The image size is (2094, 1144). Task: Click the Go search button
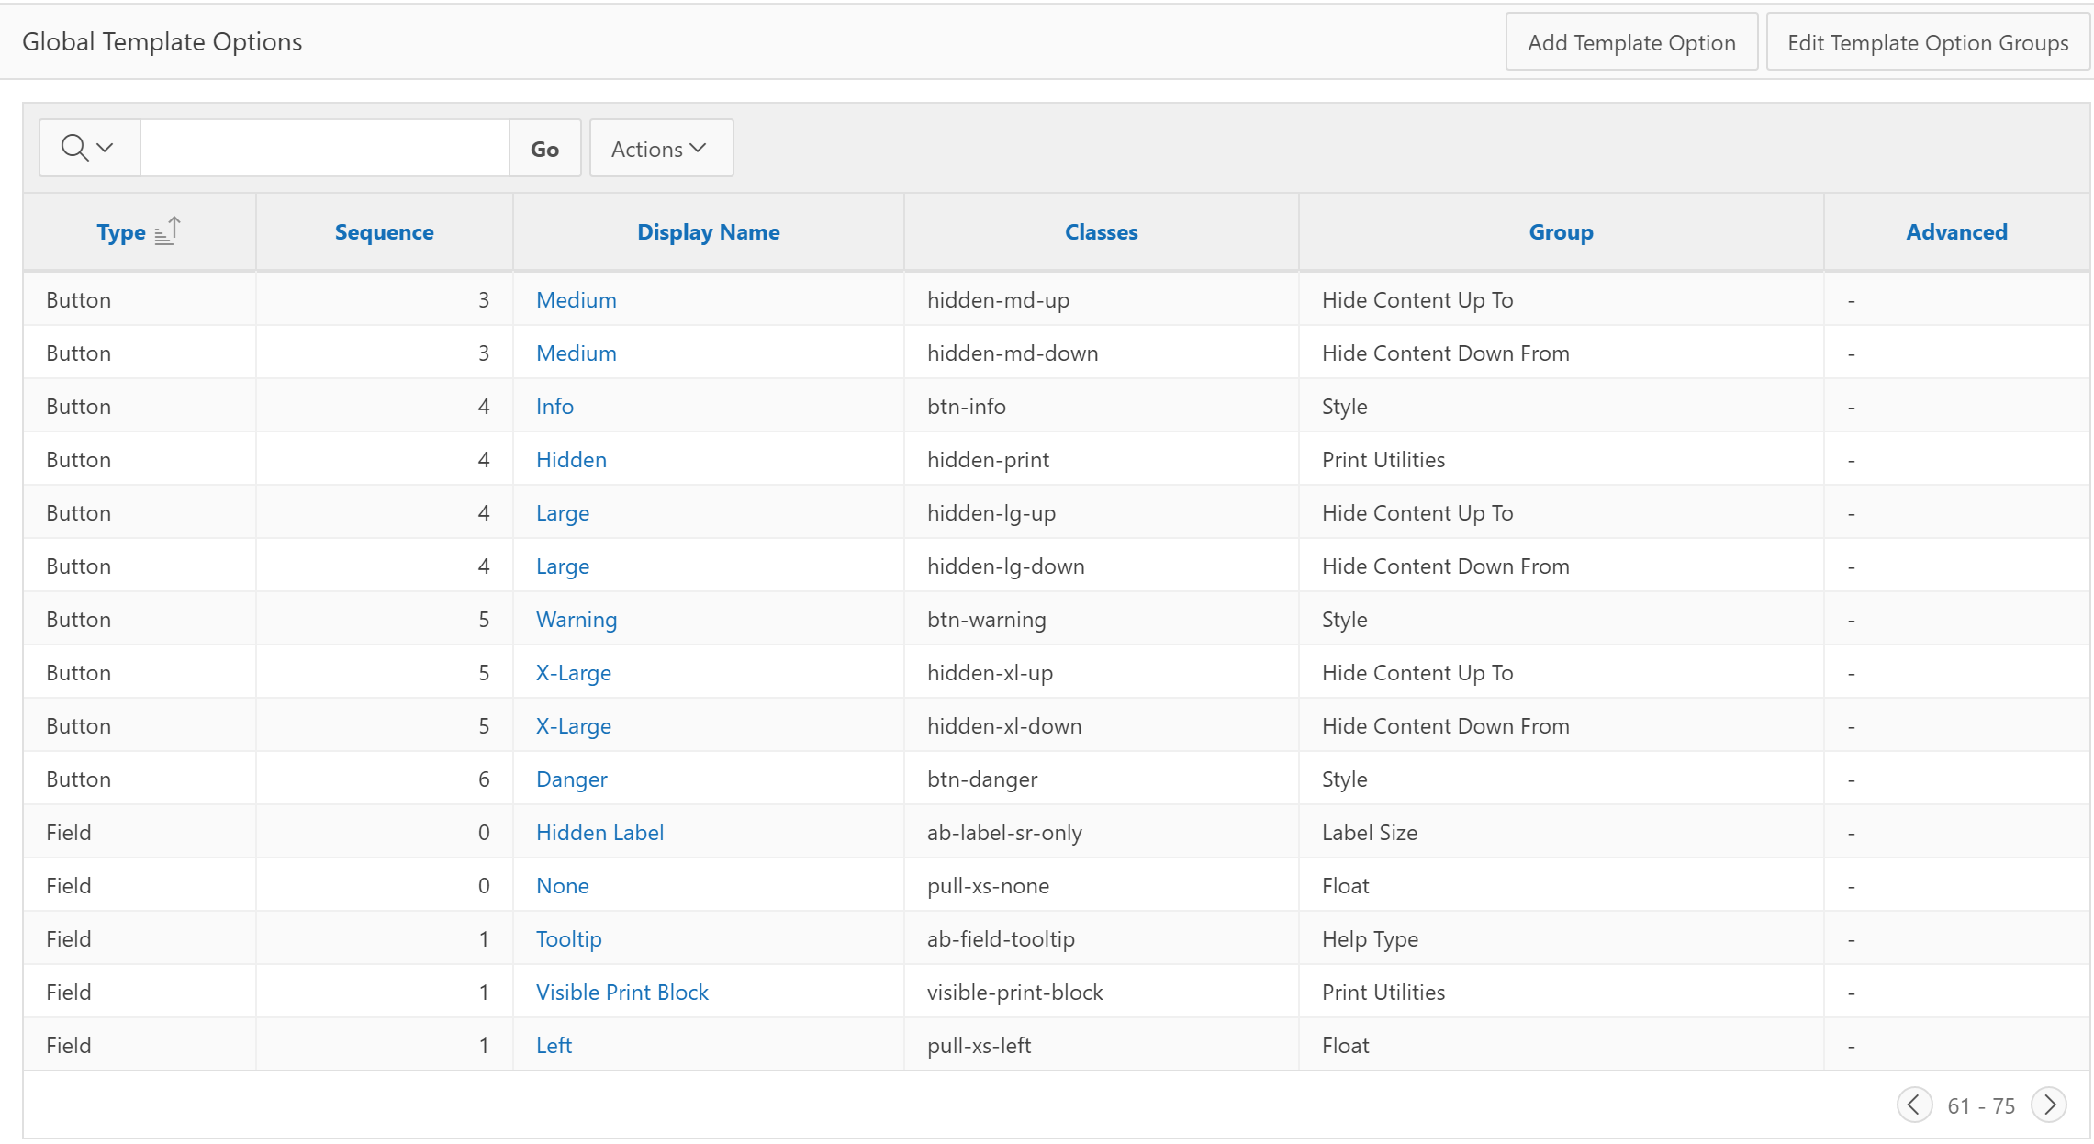pyautogui.click(x=544, y=149)
